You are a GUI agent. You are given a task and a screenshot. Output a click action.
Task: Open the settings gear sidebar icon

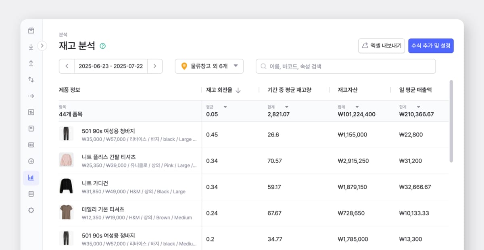pos(31,210)
